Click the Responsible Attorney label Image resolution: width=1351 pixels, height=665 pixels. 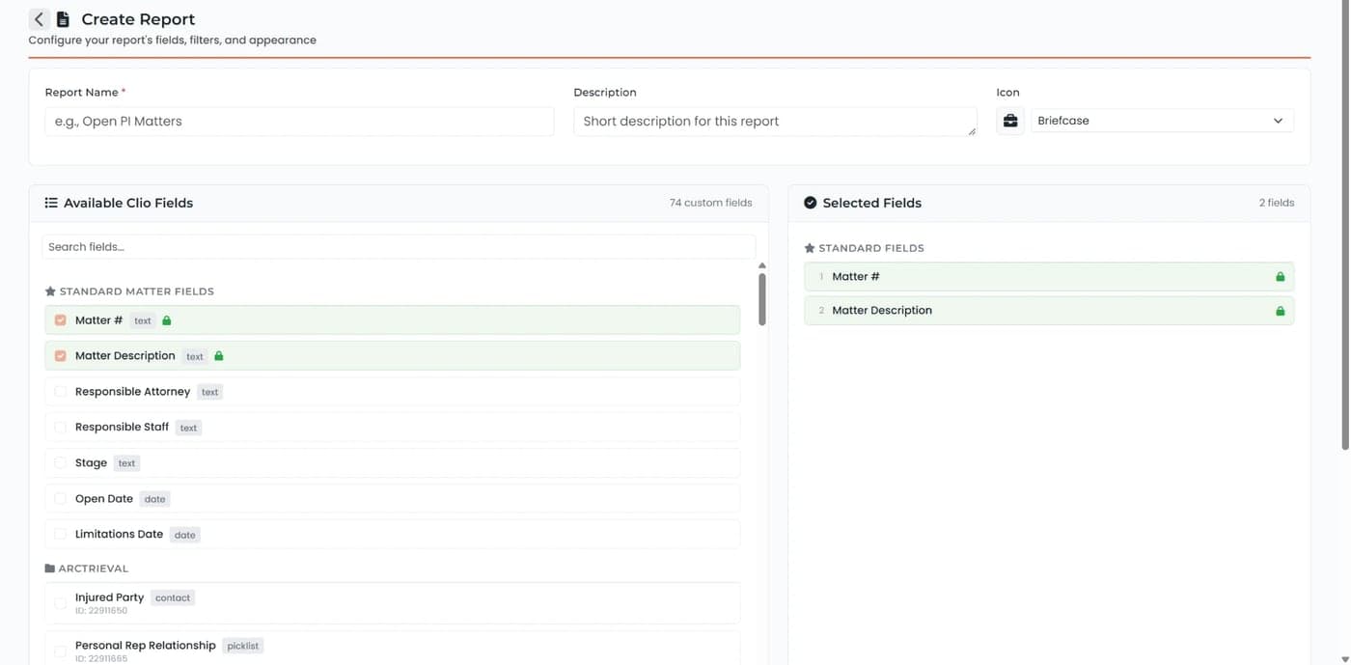pyautogui.click(x=132, y=392)
